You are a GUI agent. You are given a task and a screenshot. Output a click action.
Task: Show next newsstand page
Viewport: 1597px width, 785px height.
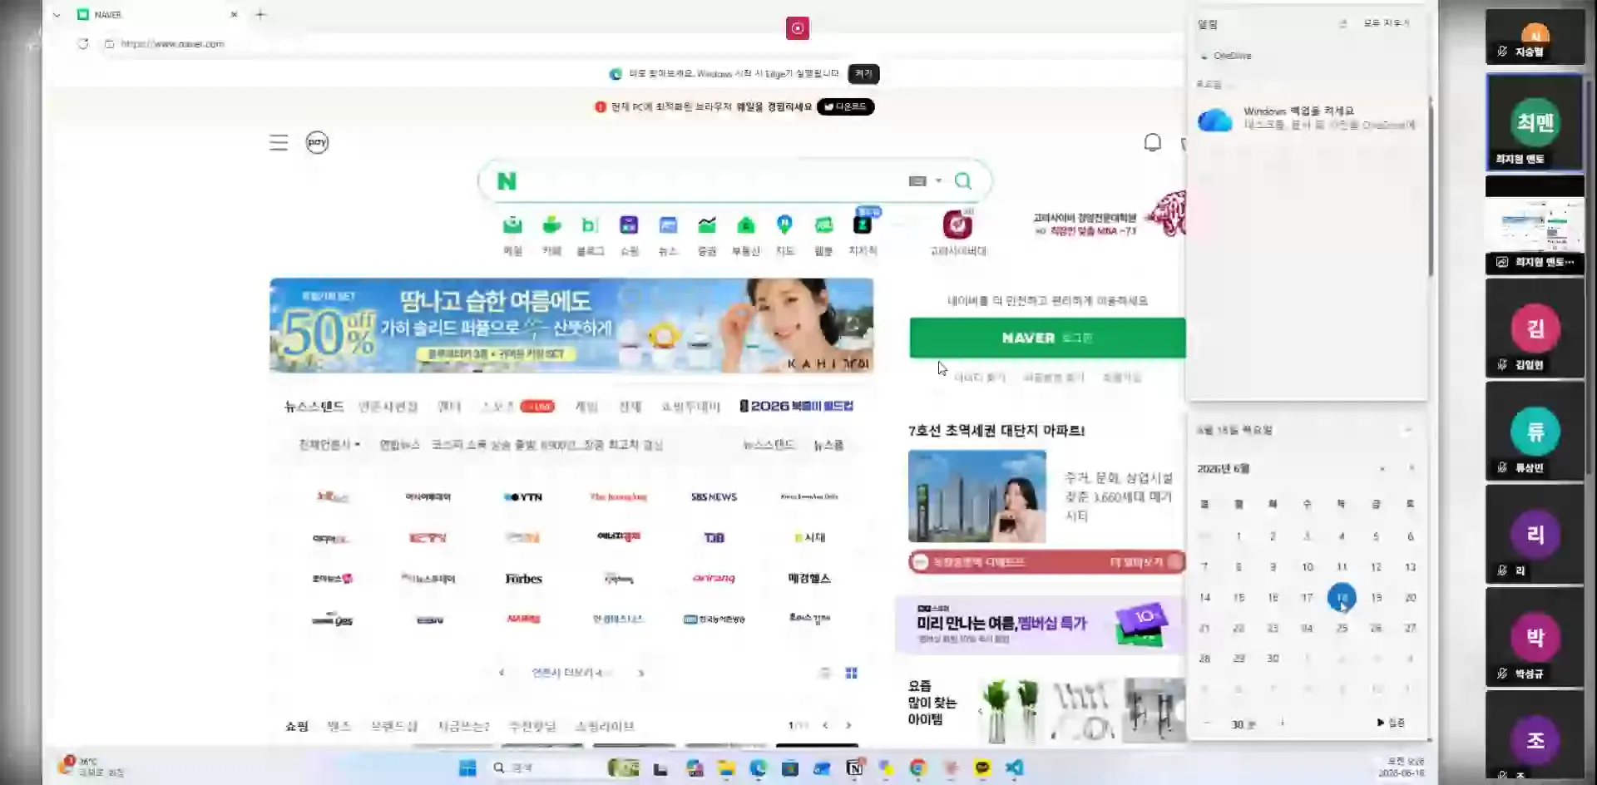[640, 673]
